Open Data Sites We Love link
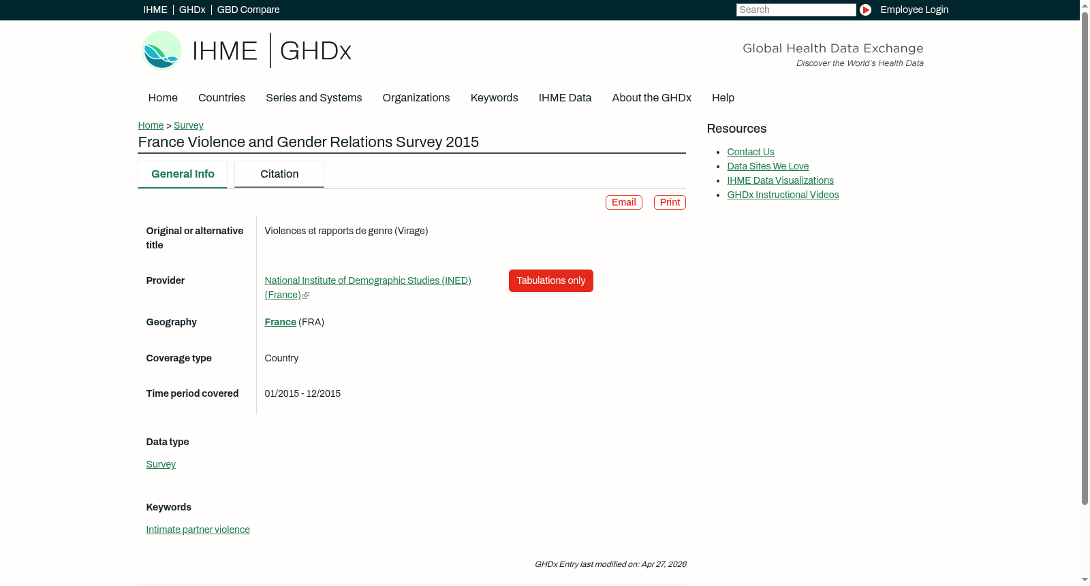This screenshot has width=1090, height=586. point(768,167)
